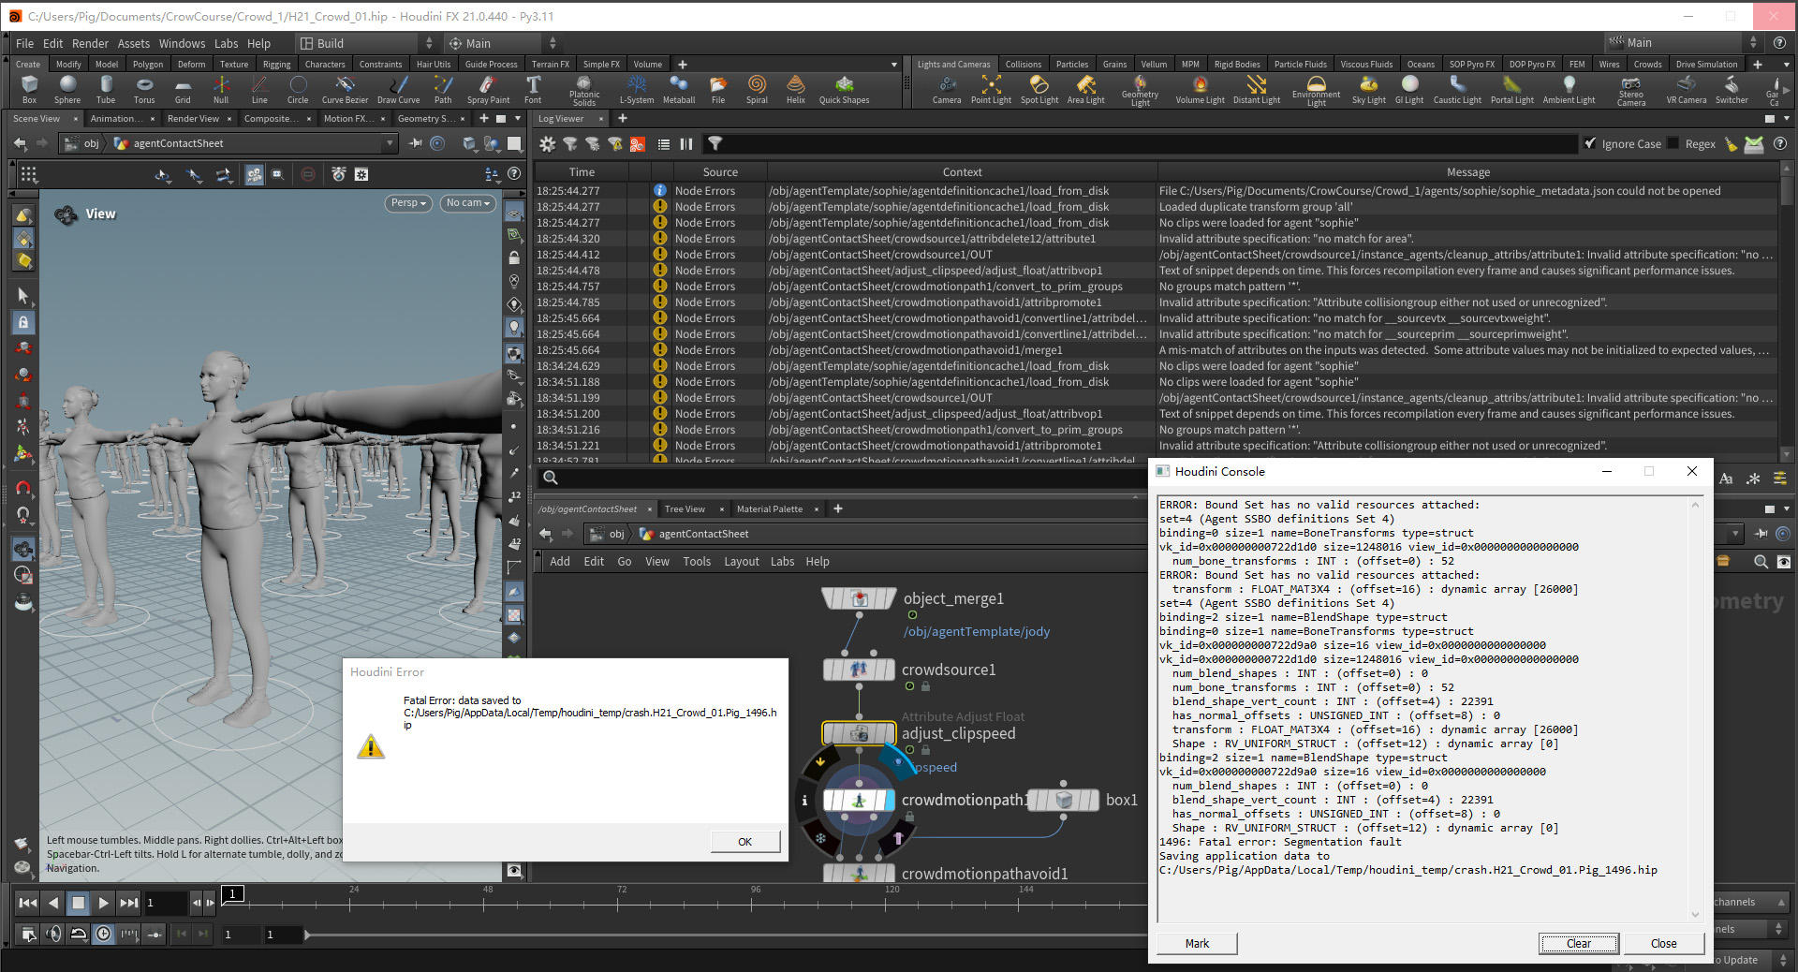Activate the Curve Bezier tool
1798x972 pixels.
click(x=345, y=90)
